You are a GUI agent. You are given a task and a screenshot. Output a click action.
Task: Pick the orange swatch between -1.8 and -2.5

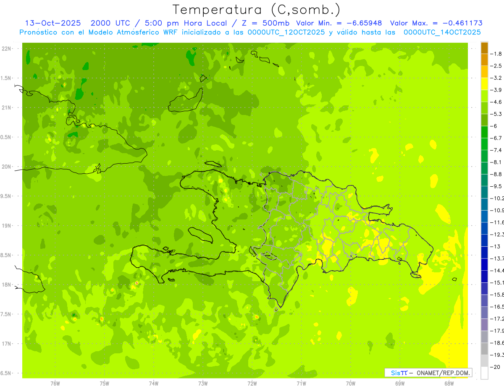pos(484,60)
